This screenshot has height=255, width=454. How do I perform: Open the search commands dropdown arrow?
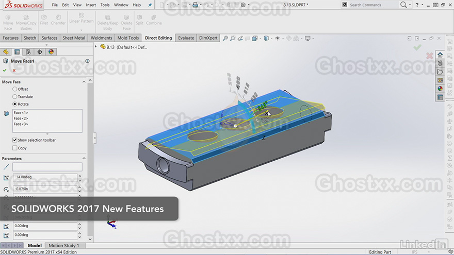point(410,5)
